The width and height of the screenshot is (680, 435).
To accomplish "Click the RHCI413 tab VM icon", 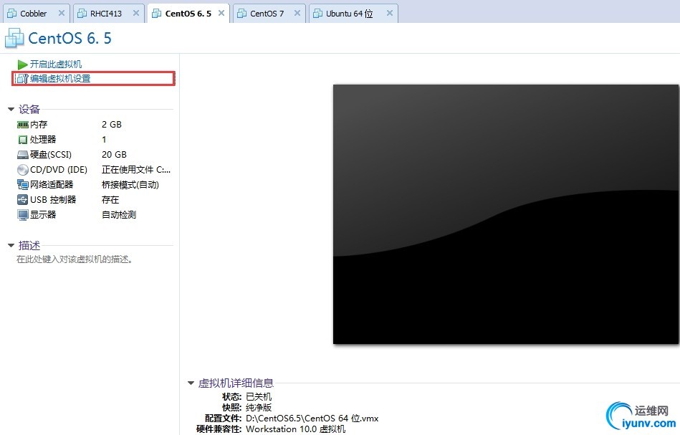I will point(82,14).
